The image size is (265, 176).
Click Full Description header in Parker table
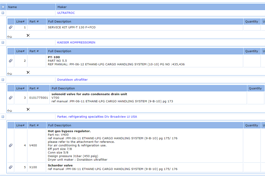[145, 125]
